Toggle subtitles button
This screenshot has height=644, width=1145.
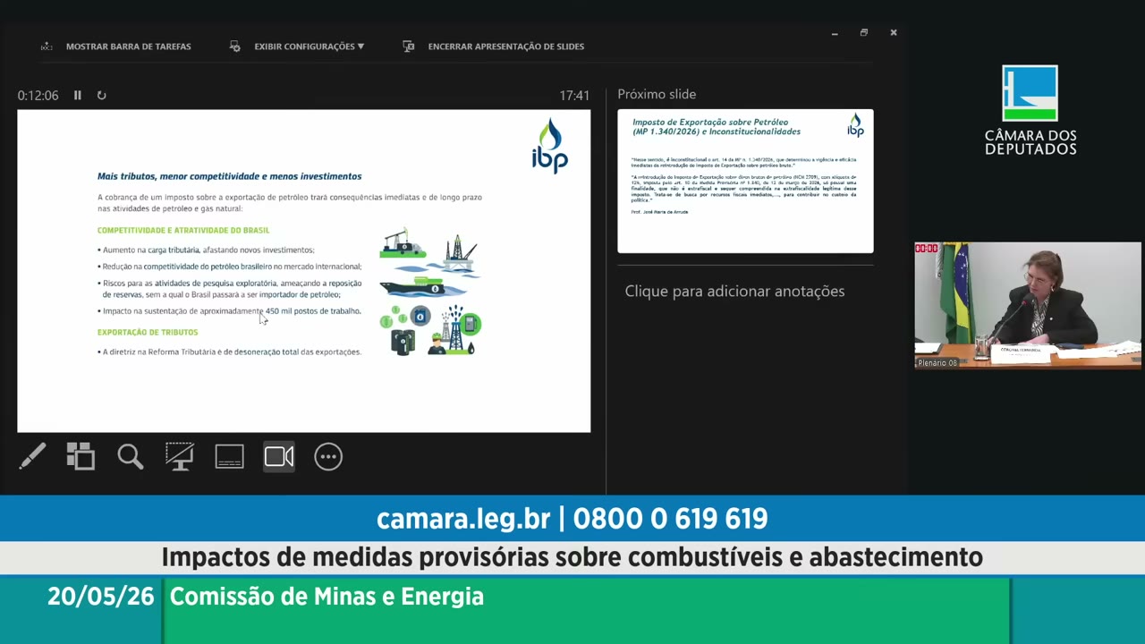pos(229,456)
